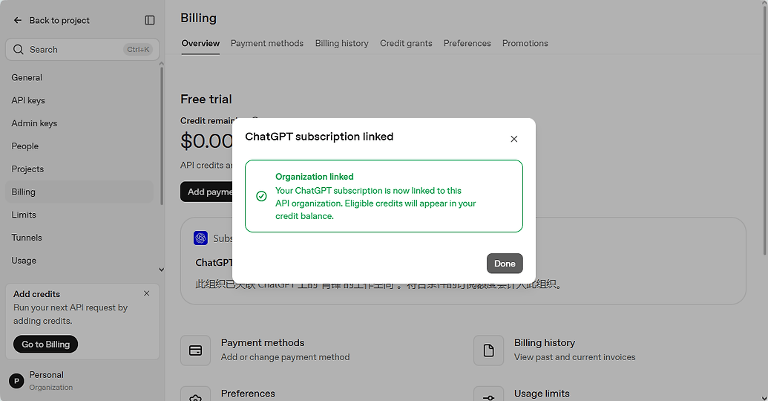This screenshot has height=401, width=768.
Task: Click the green checkmark success icon
Action: [261, 196]
